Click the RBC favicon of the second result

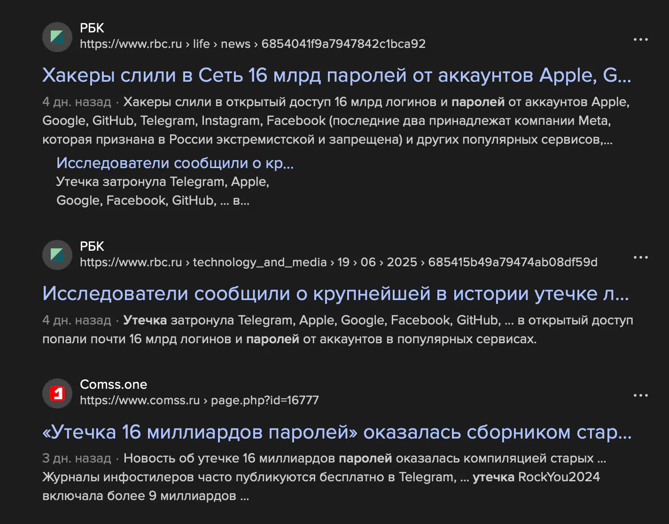pos(57,255)
